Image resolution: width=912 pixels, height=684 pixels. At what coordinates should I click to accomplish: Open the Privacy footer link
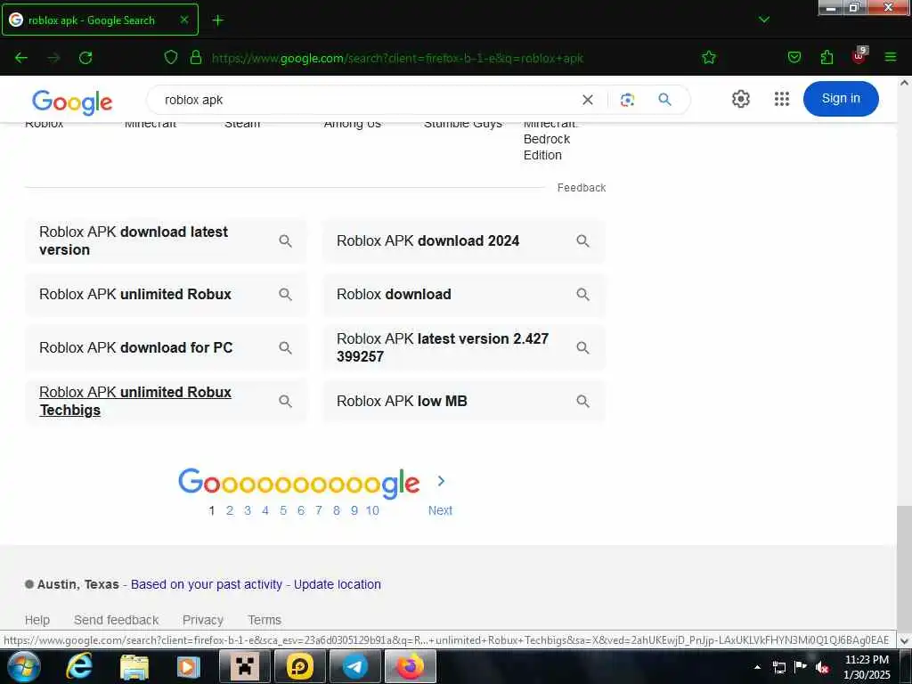click(x=203, y=620)
